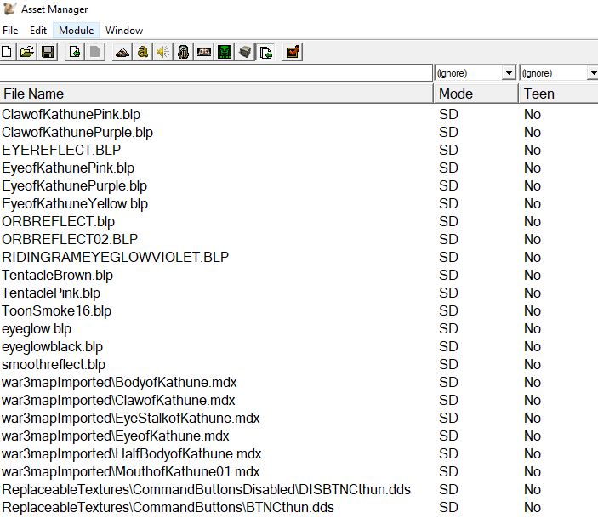Open the Module menu
598x524 pixels.
tap(77, 31)
